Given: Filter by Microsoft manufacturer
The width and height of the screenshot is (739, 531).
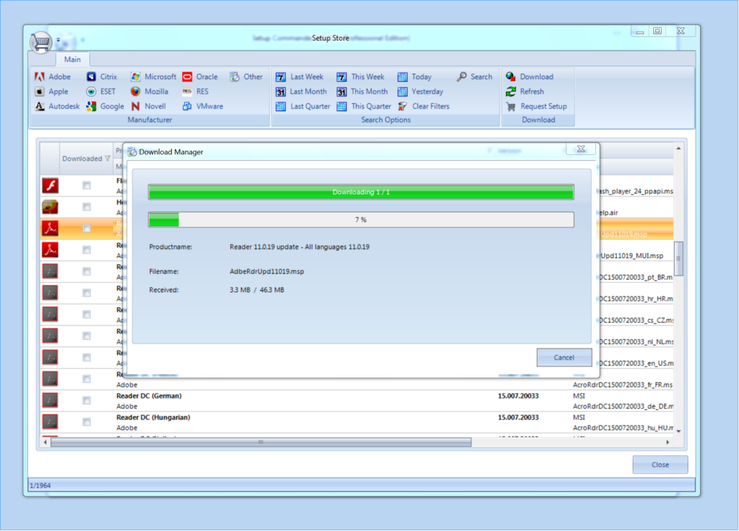Looking at the screenshot, I should (153, 76).
